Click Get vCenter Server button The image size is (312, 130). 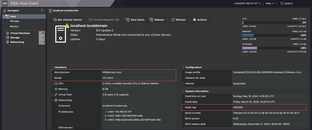coord(68,20)
